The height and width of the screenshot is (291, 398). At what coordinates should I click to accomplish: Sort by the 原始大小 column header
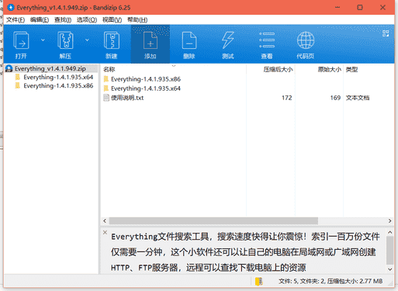click(329, 69)
